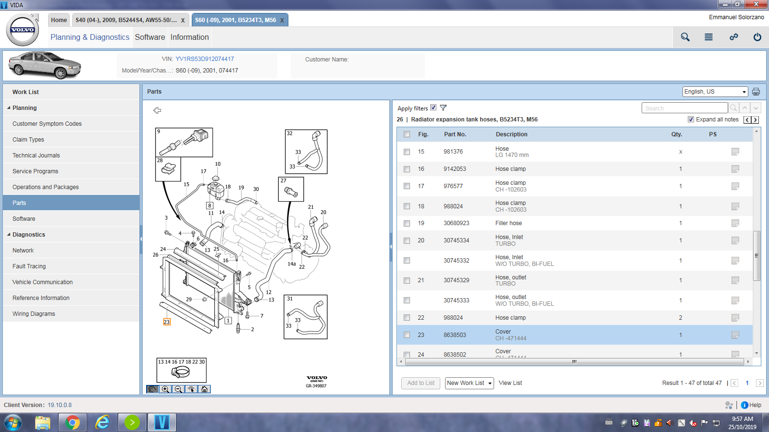Image resolution: width=769 pixels, height=432 pixels.
Task: Reset diagram view with the home icon
Action: pyautogui.click(x=204, y=389)
